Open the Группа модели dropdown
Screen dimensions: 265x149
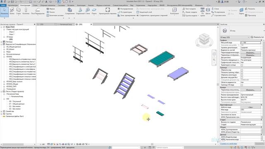[x=190, y=16]
